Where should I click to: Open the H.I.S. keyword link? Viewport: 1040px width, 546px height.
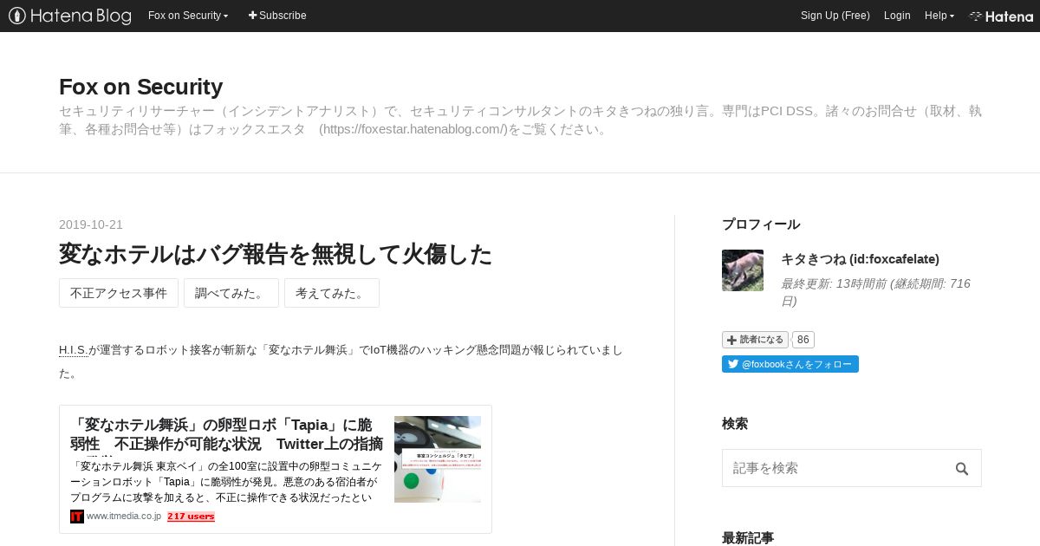point(74,350)
